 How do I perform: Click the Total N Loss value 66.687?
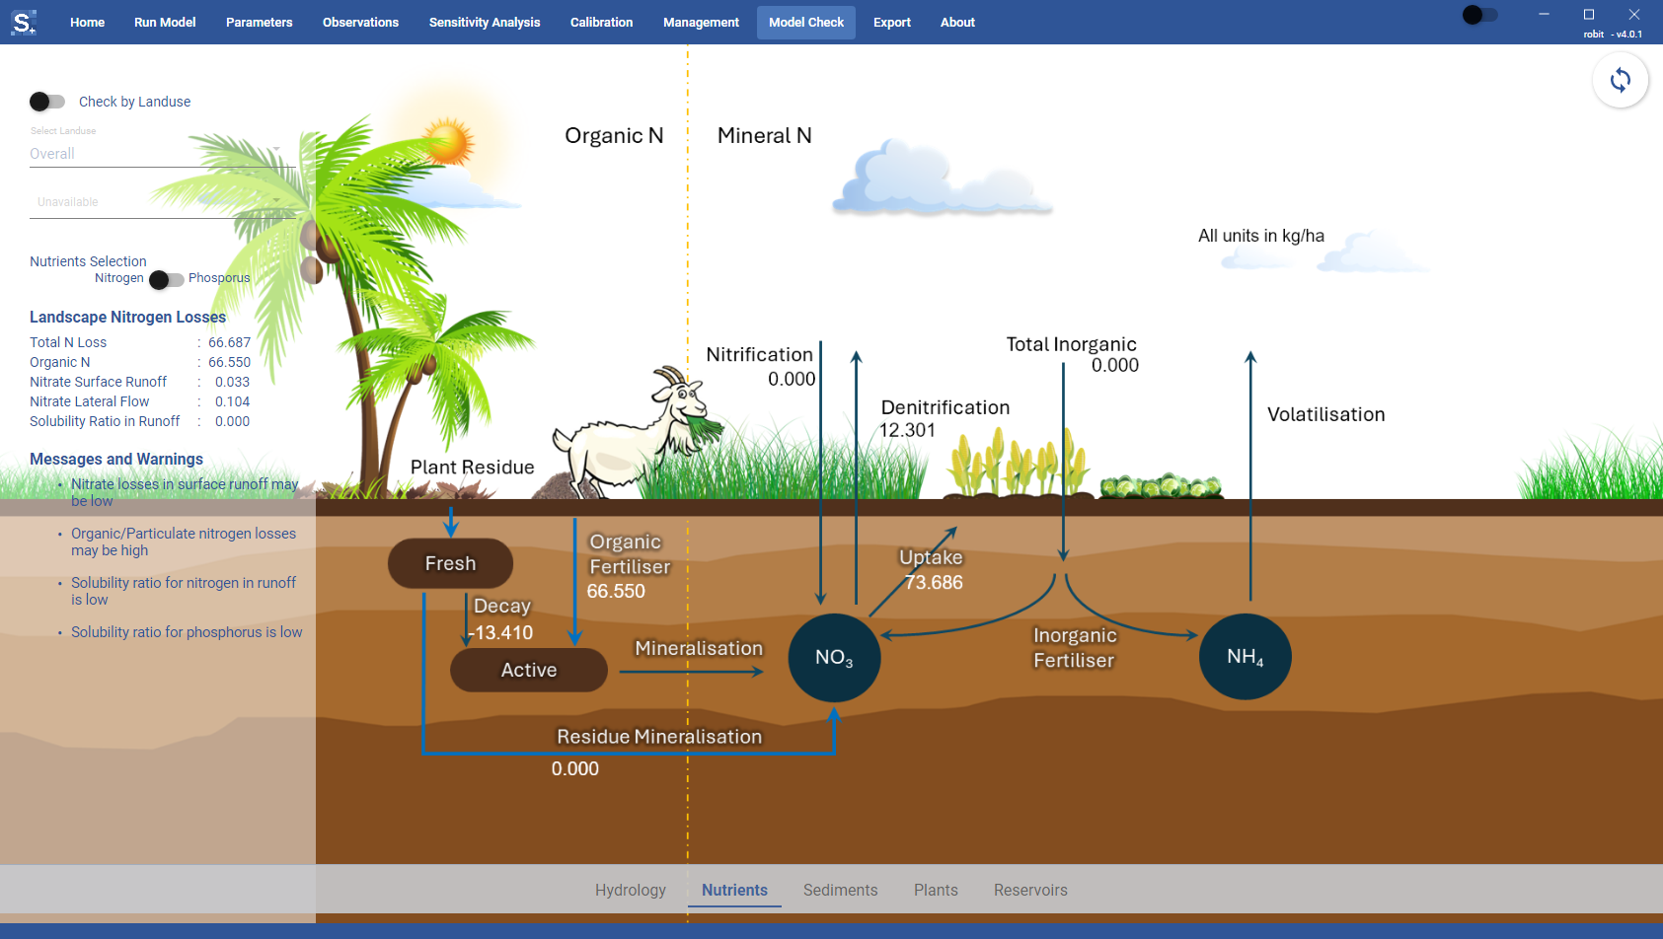pos(229,342)
